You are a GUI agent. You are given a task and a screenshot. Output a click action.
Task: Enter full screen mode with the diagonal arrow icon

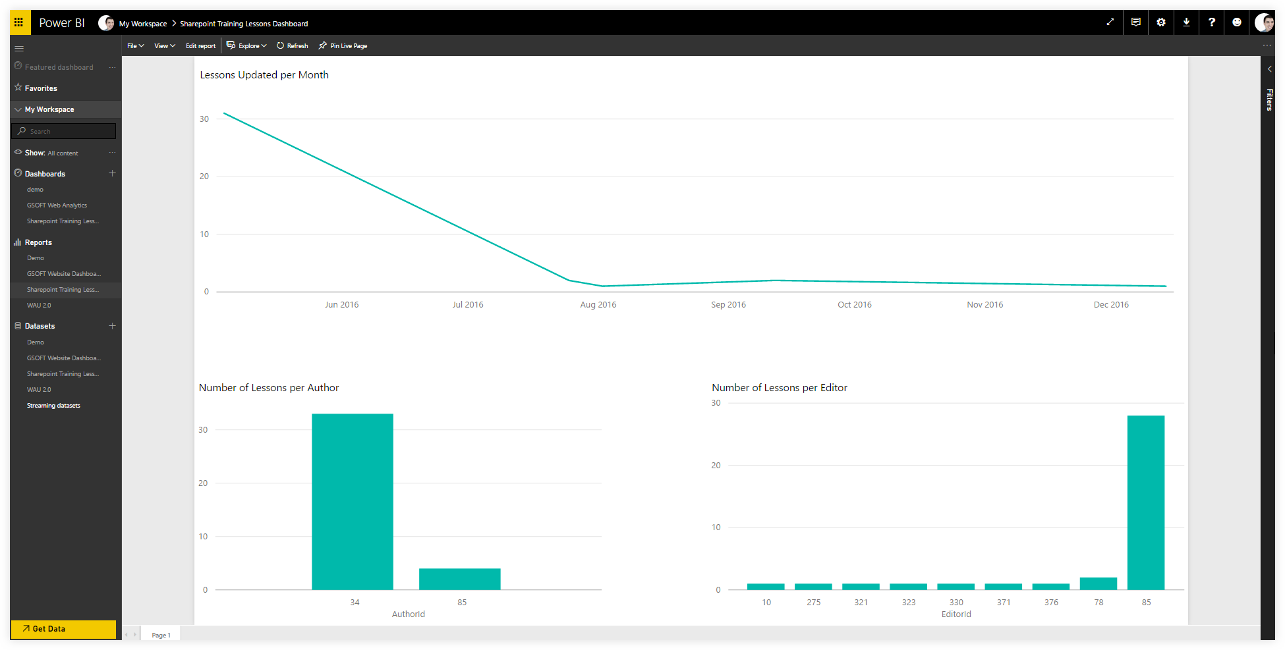coord(1110,22)
